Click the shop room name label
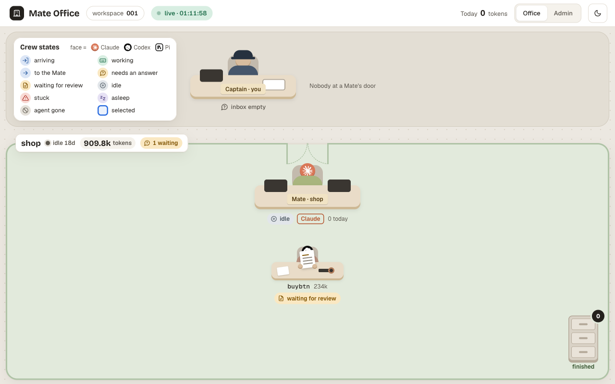615x384 pixels. [31, 143]
